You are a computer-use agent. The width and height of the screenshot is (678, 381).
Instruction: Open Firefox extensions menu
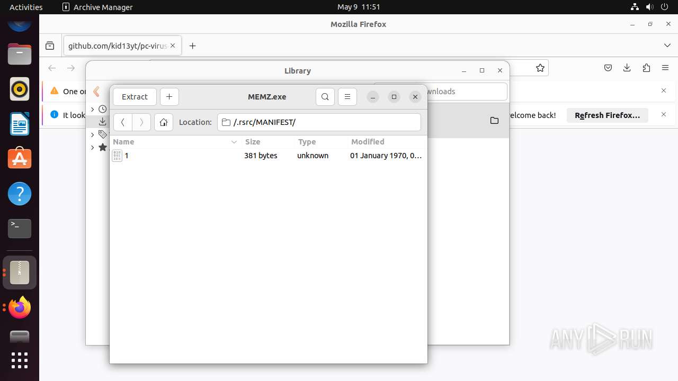point(646,68)
